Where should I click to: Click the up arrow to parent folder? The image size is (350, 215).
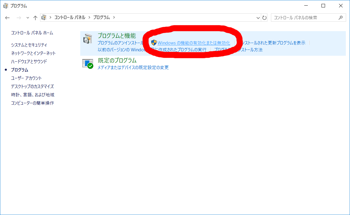35,18
